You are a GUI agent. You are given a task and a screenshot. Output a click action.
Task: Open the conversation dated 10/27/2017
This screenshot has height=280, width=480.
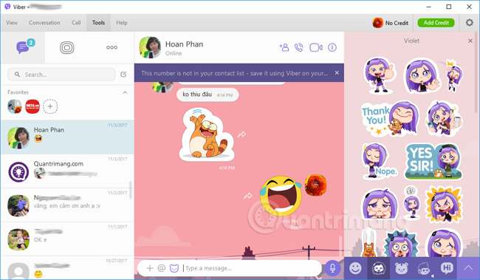click(67, 267)
